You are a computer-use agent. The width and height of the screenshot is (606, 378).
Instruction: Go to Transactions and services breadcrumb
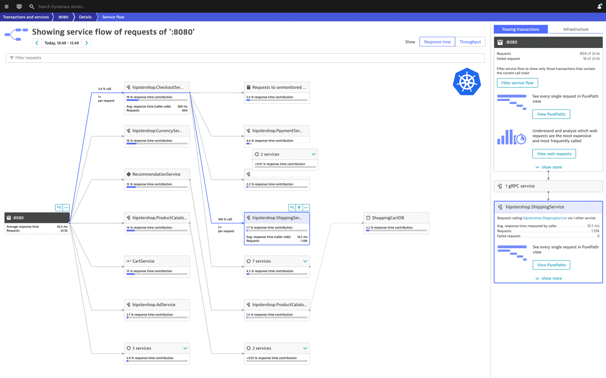pyautogui.click(x=26, y=17)
